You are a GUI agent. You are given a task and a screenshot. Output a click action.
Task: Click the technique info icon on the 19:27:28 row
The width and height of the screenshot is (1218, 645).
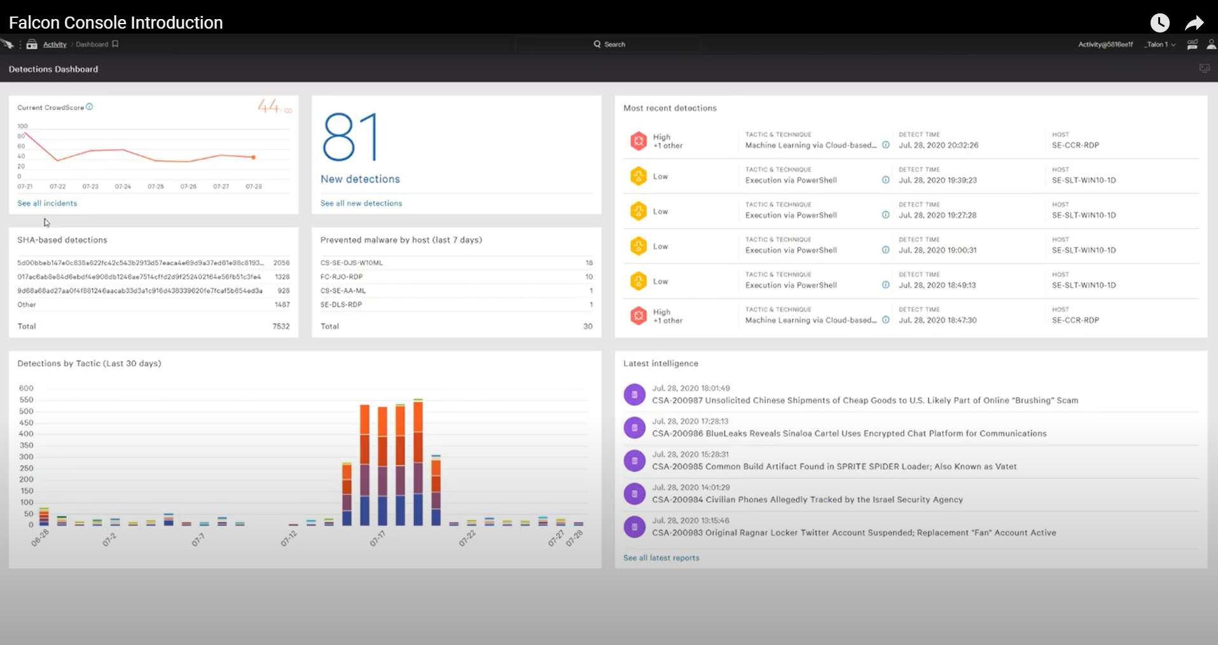click(x=885, y=215)
